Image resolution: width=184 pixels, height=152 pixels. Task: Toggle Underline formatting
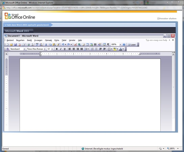click(65, 49)
